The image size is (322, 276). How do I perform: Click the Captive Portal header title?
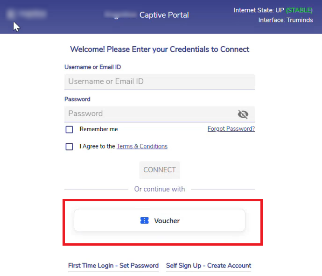(x=164, y=15)
